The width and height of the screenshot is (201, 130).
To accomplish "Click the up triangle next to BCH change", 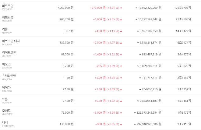I will coord(121,43).
